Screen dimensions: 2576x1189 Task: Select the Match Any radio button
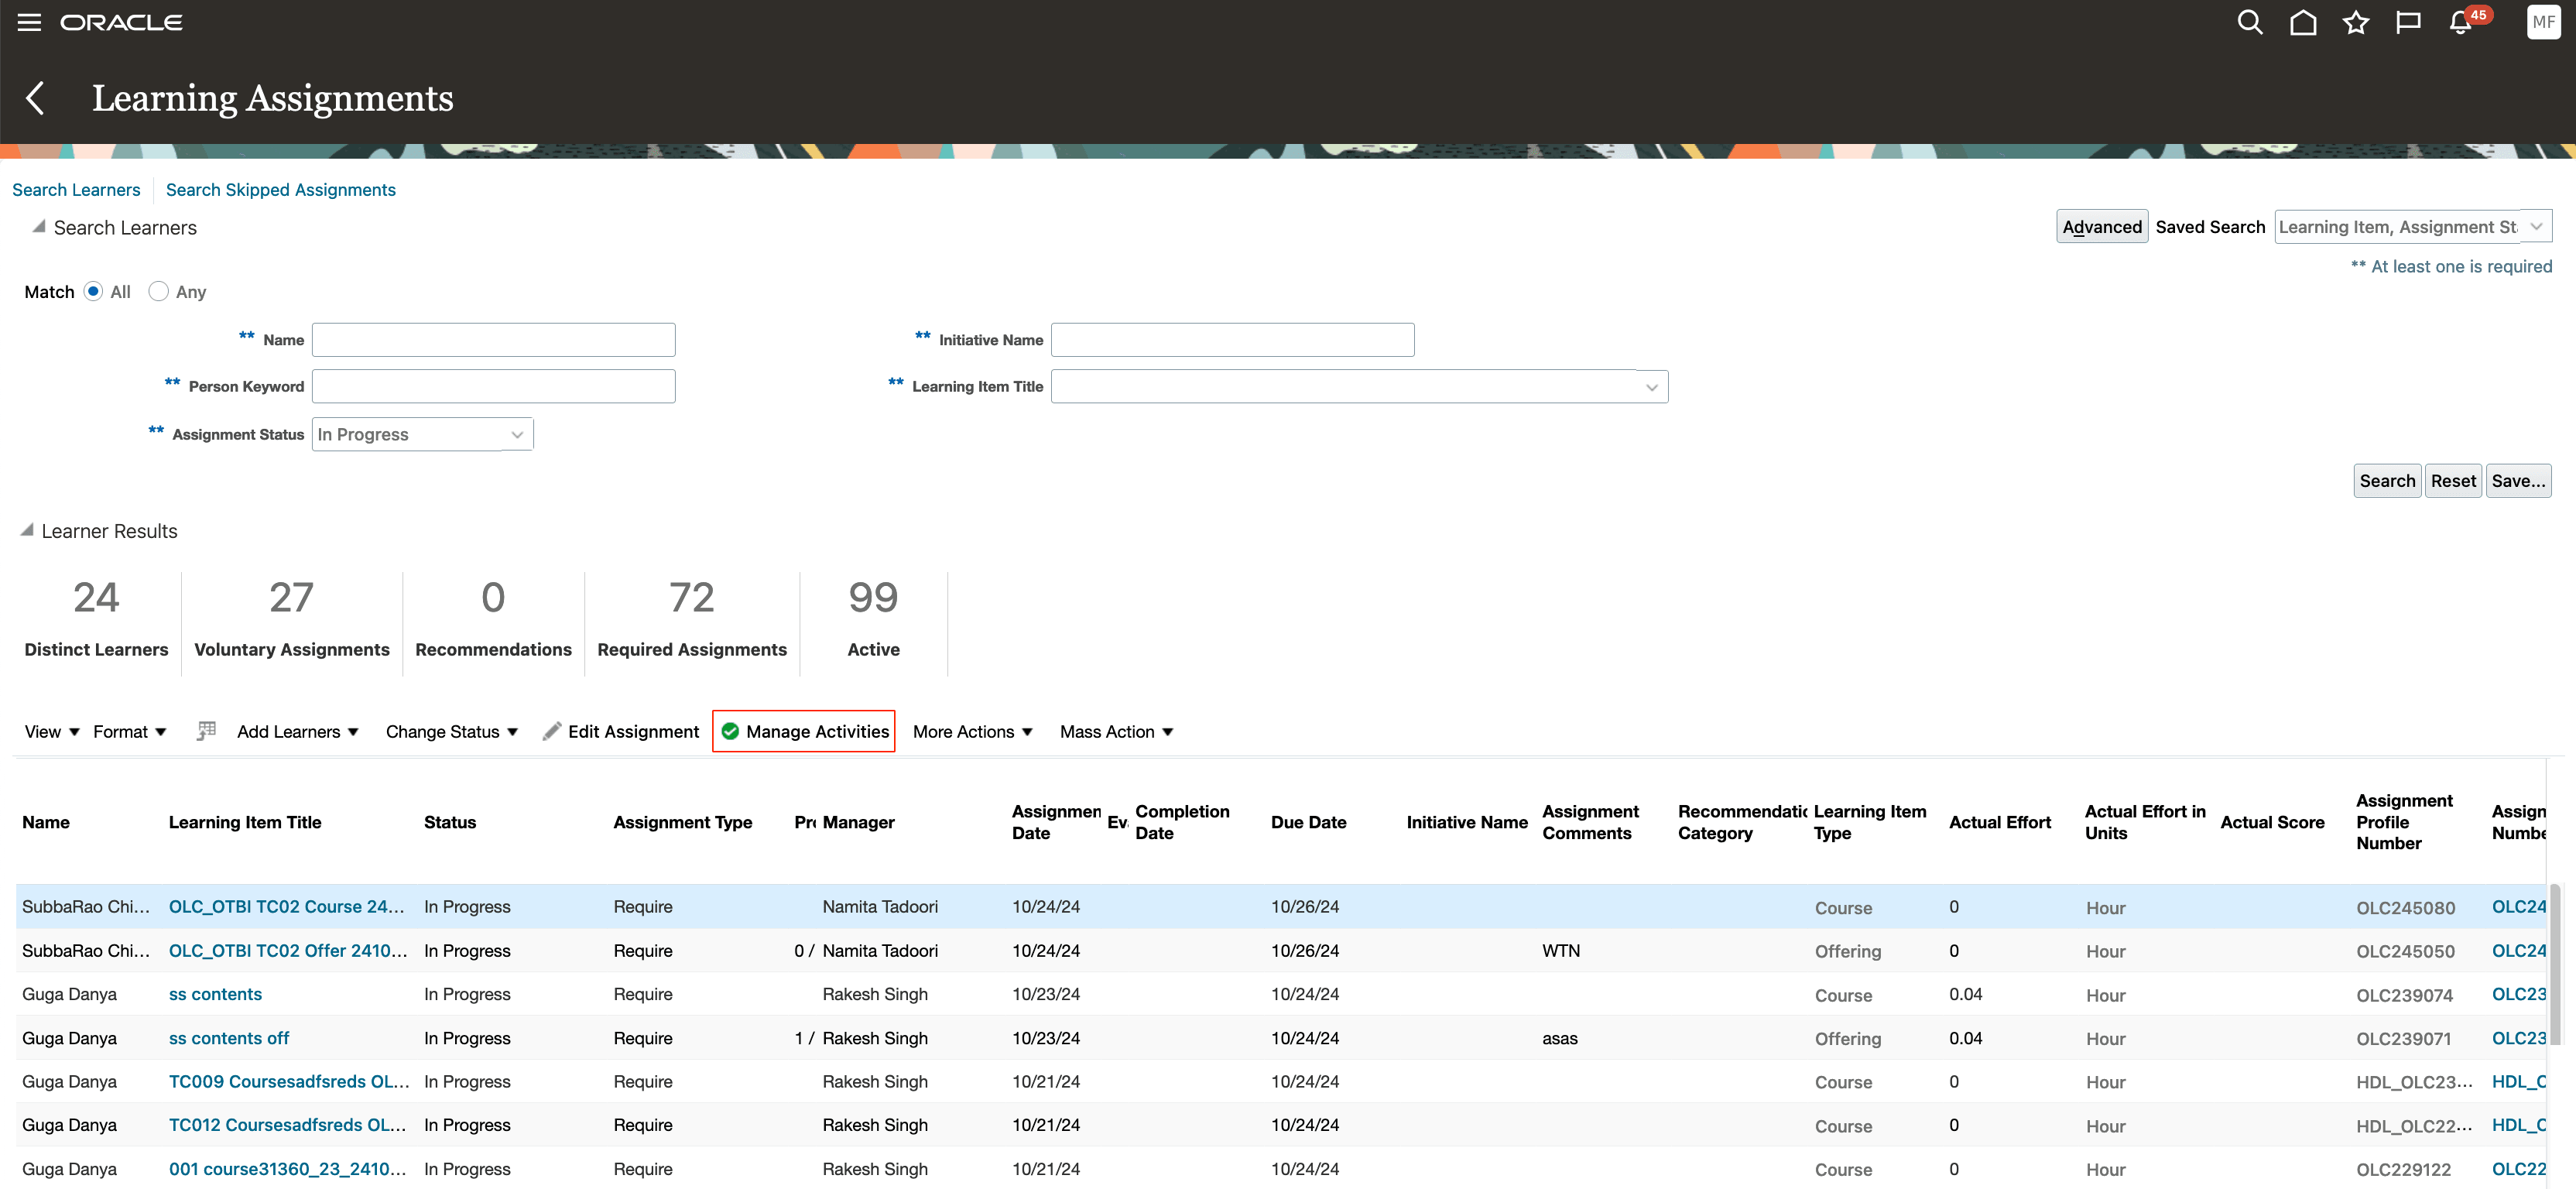[x=158, y=291]
